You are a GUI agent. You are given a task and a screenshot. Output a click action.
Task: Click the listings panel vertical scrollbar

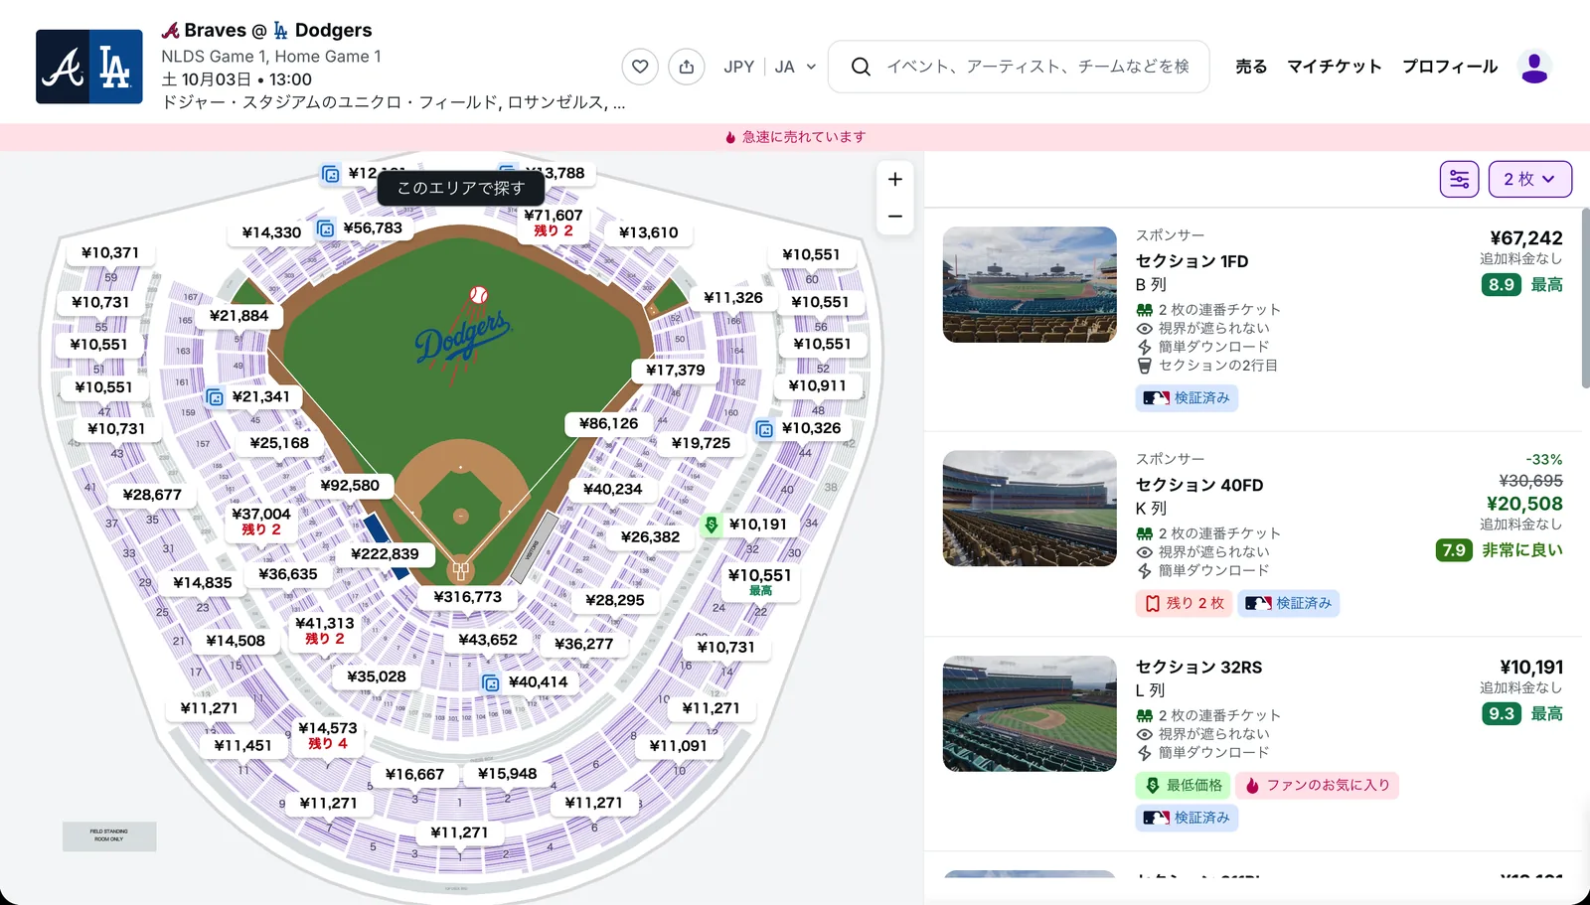point(1585,298)
